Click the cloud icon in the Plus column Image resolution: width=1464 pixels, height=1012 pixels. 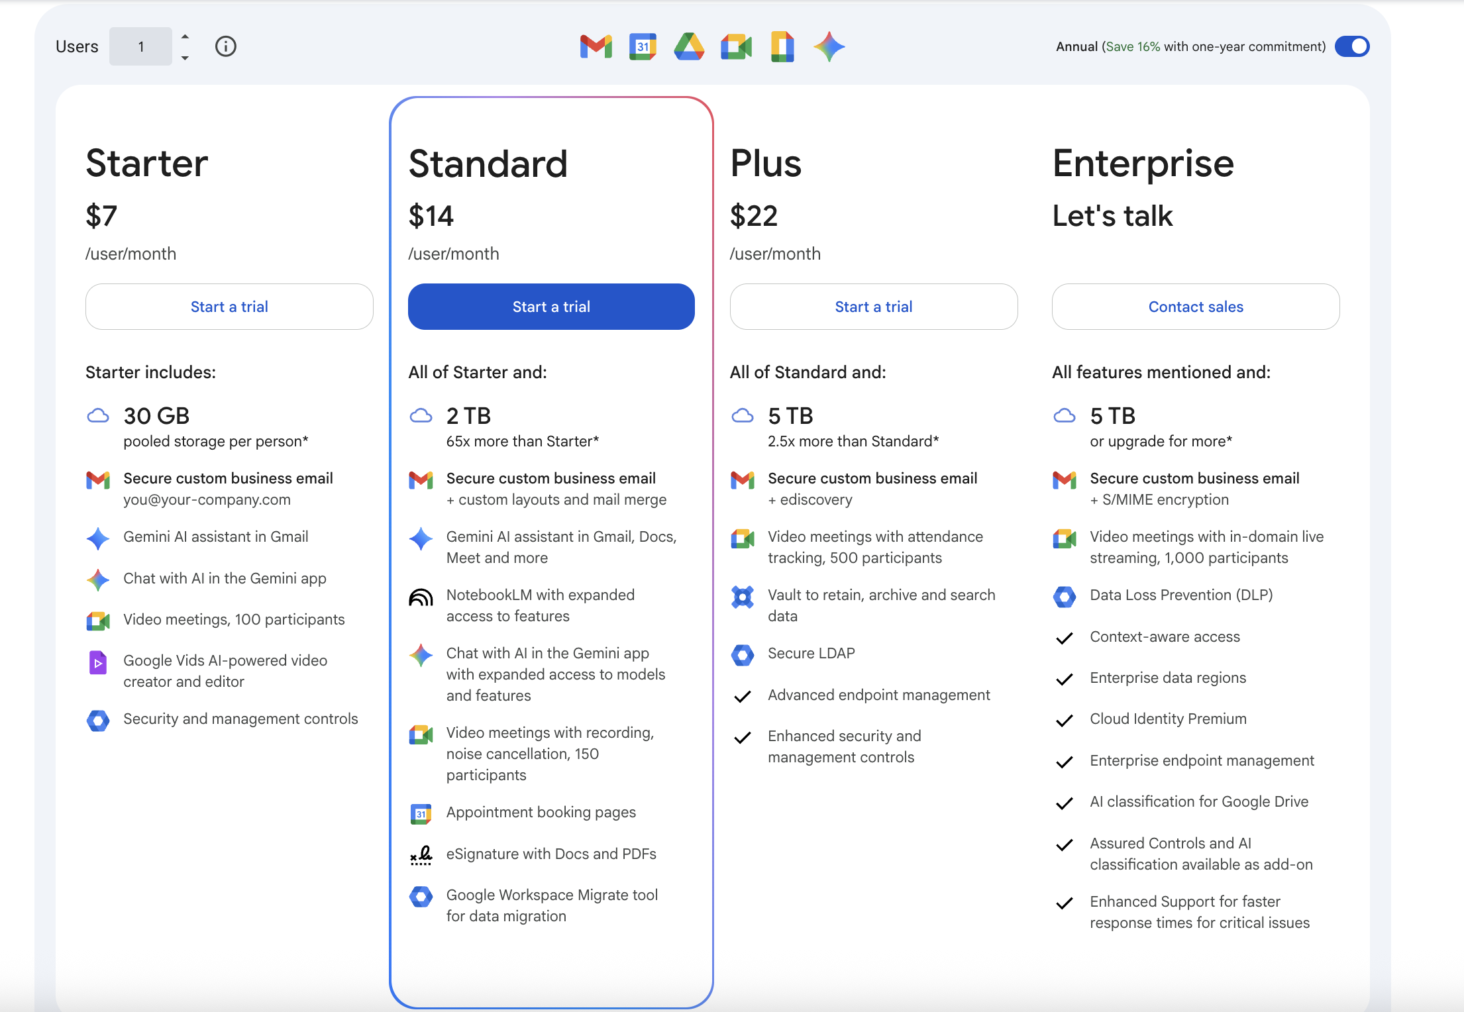743,416
